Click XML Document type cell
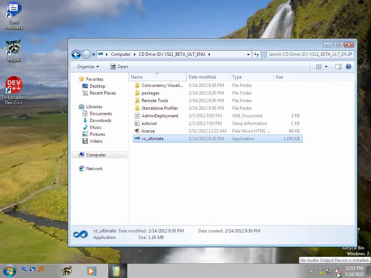 pyautogui.click(x=247, y=115)
